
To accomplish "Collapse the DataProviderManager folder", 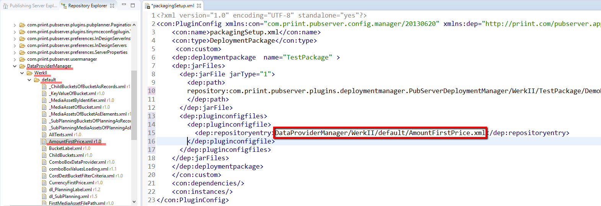I will pyautogui.click(x=15, y=66).
